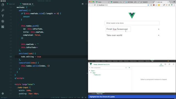The image size is (176, 99).
Task: Open the Network devtools tab
Action: (x=126, y=61)
